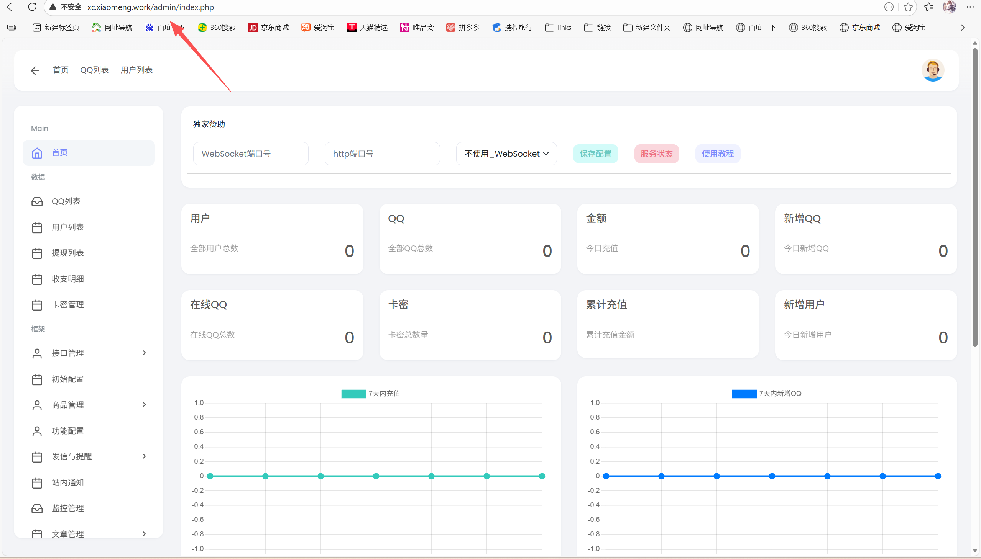Click the inbox icon beside sidebar QQ列表
The height and width of the screenshot is (559, 981).
point(37,201)
